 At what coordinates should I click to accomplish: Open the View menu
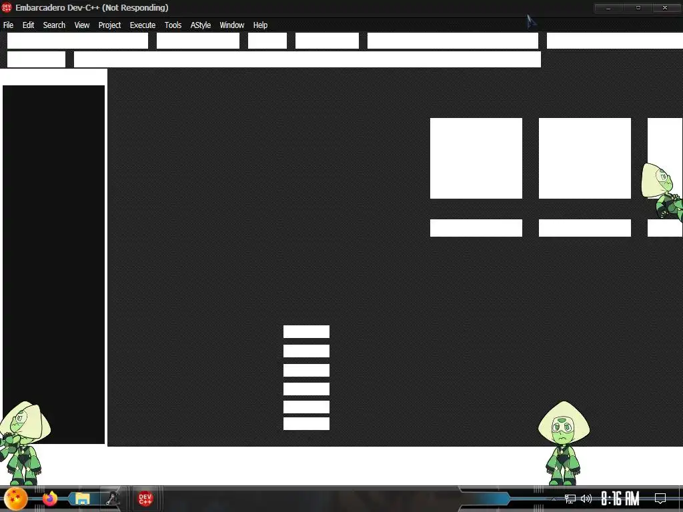pyautogui.click(x=82, y=25)
